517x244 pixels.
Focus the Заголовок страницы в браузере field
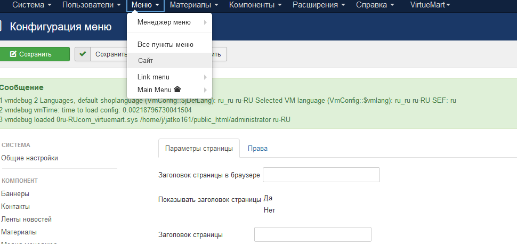click(321, 175)
